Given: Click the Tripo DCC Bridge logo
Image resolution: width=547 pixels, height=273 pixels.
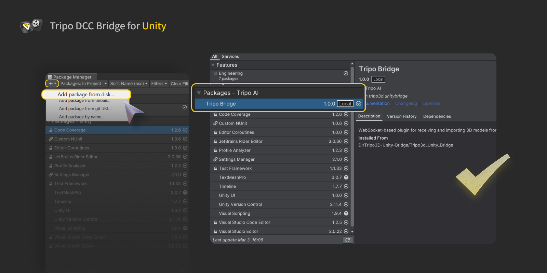Looking at the screenshot, I should coord(31,26).
